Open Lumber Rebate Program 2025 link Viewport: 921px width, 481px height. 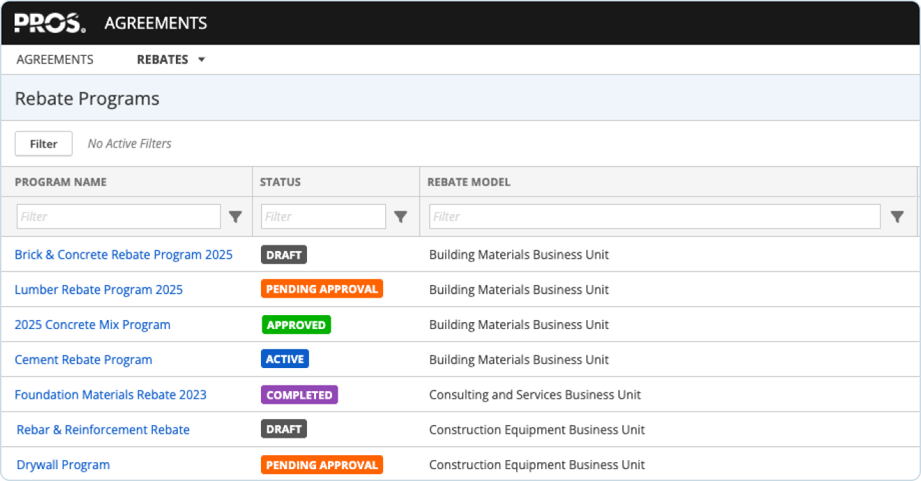98,289
